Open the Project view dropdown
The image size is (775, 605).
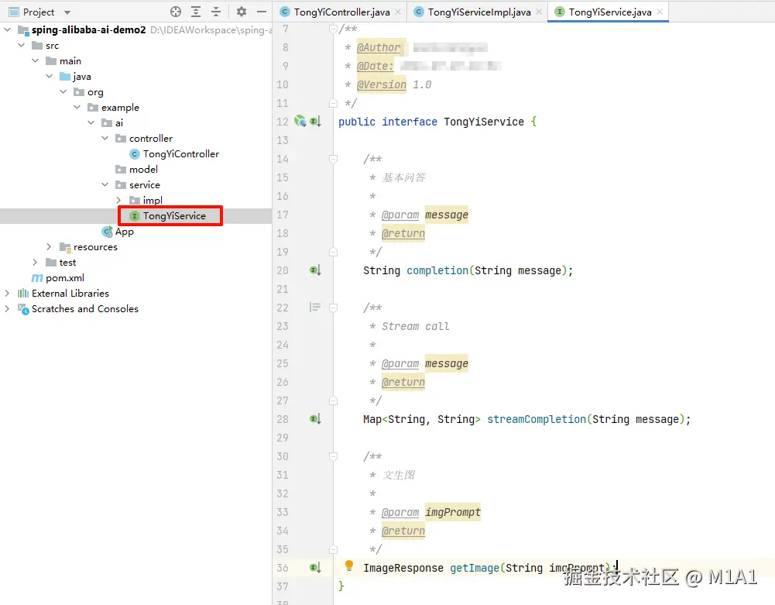[67, 12]
